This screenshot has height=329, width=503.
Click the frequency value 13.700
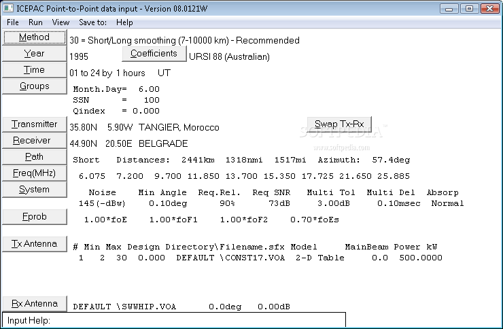(241, 176)
